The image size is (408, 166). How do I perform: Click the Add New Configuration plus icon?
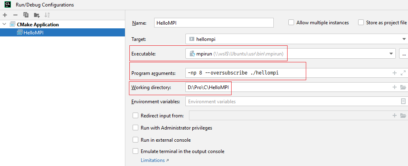5,15
